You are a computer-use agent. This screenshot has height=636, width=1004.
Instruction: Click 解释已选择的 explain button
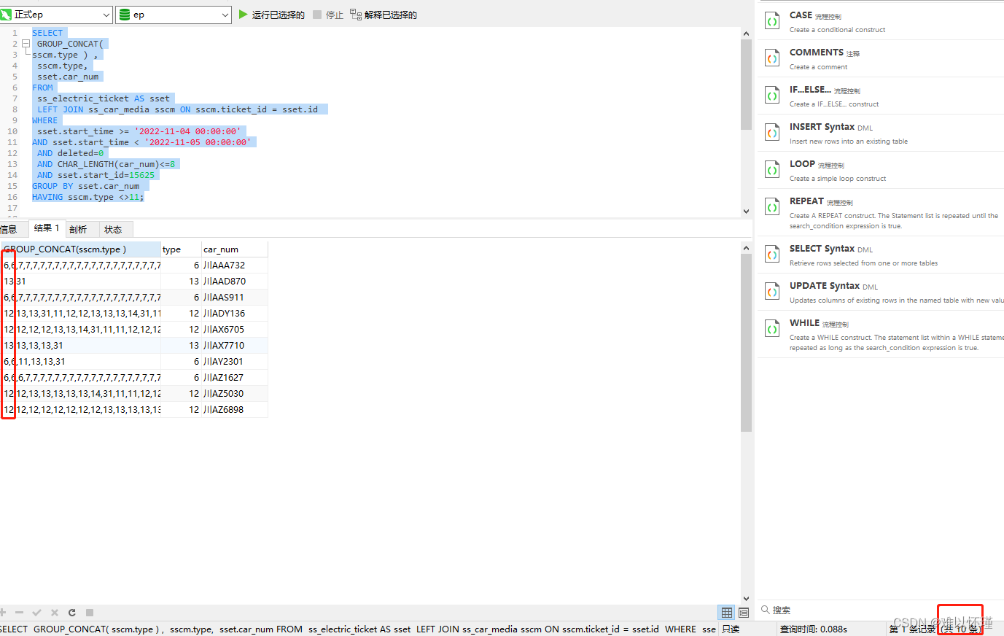[x=384, y=15]
